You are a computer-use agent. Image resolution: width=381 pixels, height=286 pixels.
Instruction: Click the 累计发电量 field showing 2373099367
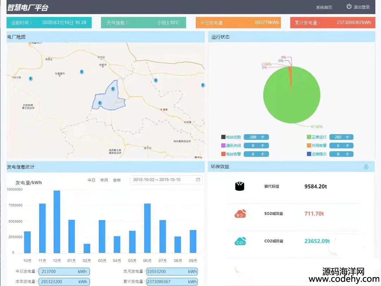point(172,282)
